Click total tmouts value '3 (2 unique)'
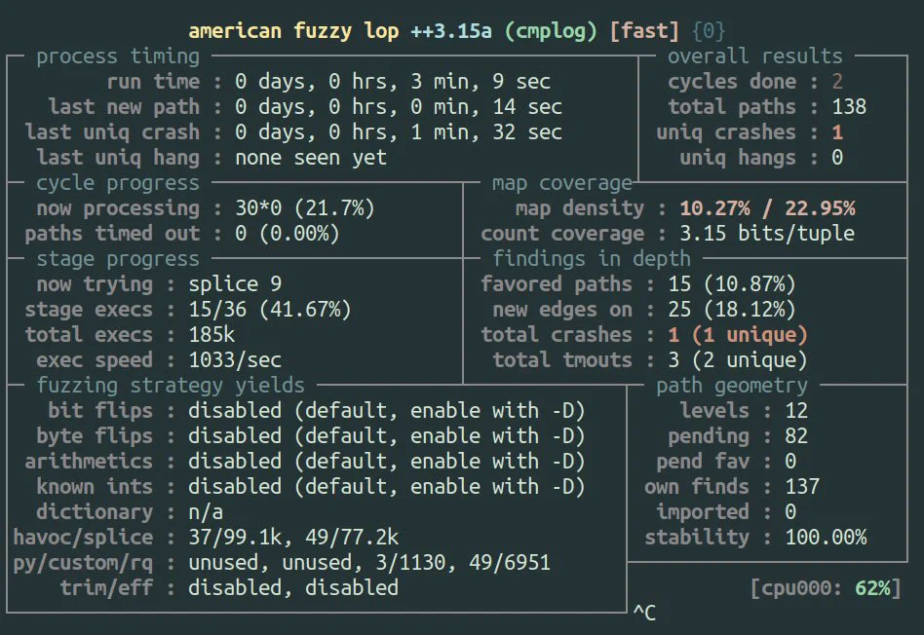 pos(738,360)
